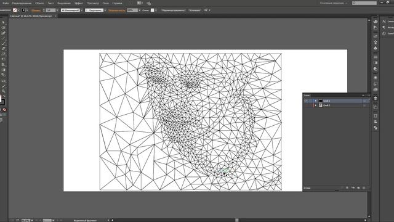Open the Artboards panel icon in the dock
394x222 pixels.
click(x=376, y=107)
